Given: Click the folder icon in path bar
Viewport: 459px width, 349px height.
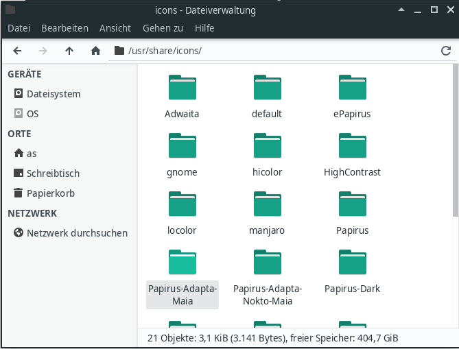Looking at the screenshot, I should pyautogui.click(x=119, y=51).
